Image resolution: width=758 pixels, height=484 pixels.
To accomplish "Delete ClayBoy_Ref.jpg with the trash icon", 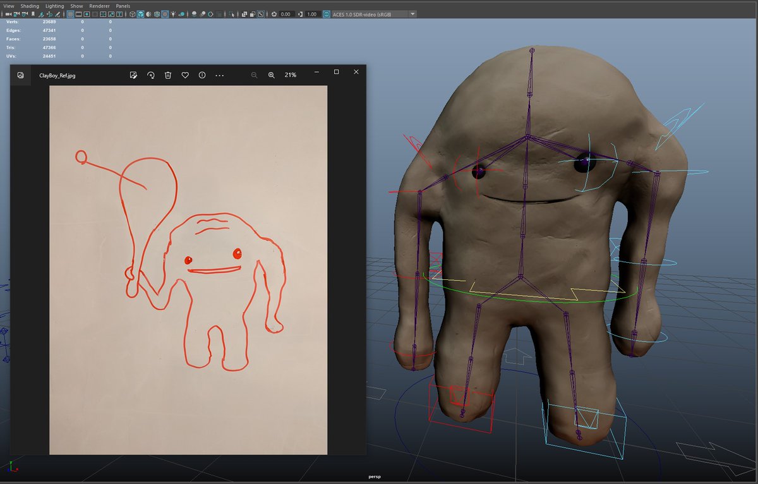I will click(x=168, y=75).
